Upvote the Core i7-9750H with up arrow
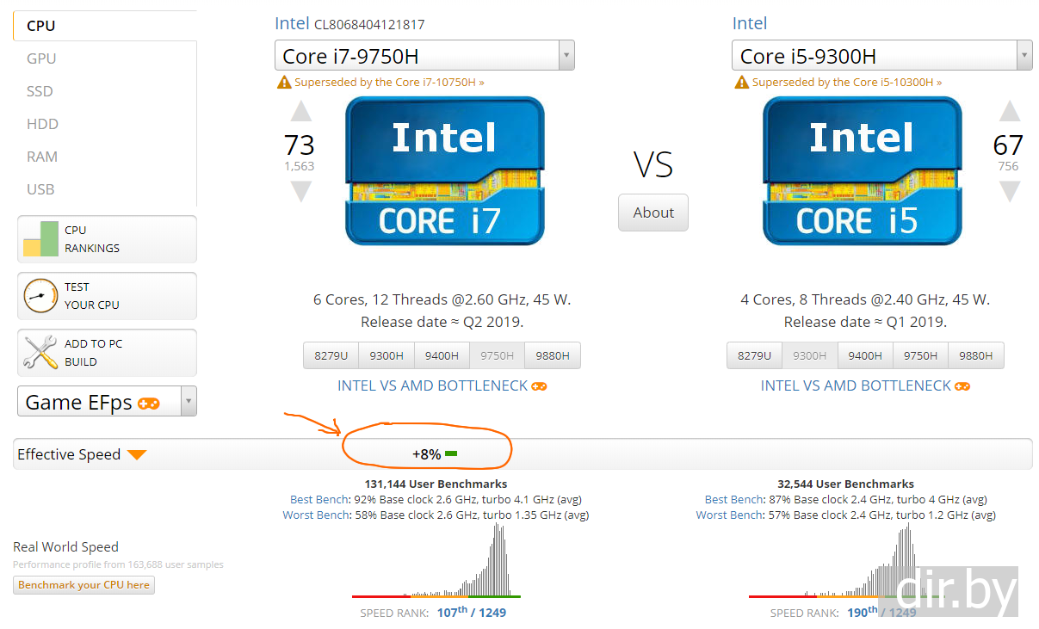This screenshot has height=629, width=1039. point(300,112)
